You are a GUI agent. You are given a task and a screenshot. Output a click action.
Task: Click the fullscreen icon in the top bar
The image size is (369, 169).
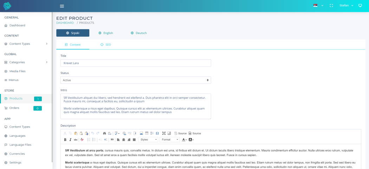(331, 6)
